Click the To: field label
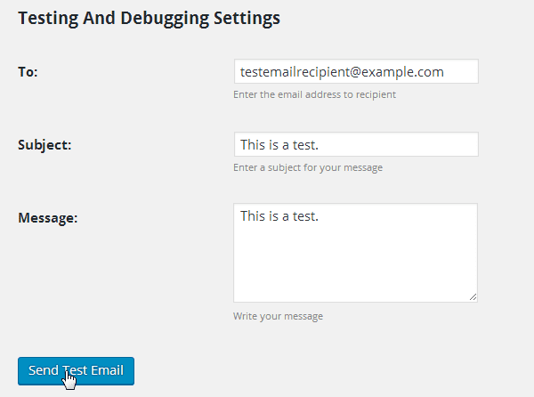Screen dimensions: 534x397 (x=28, y=72)
